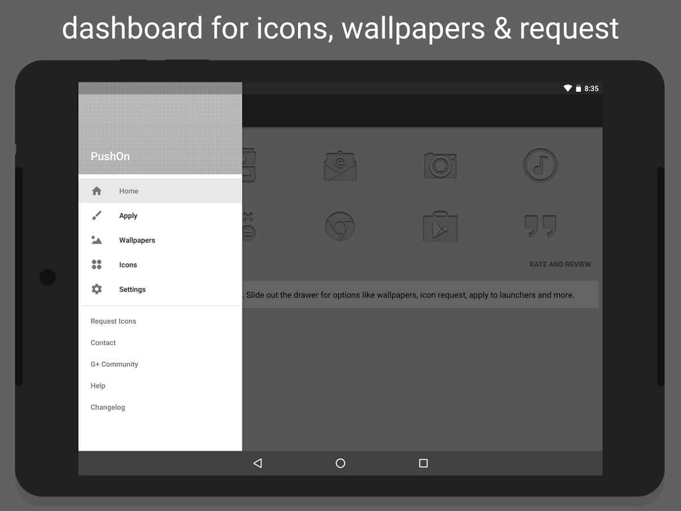The height and width of the screenshot is (511, 681).
Task: Tap the Android home circle button
Action: click(x=340, y=463)
